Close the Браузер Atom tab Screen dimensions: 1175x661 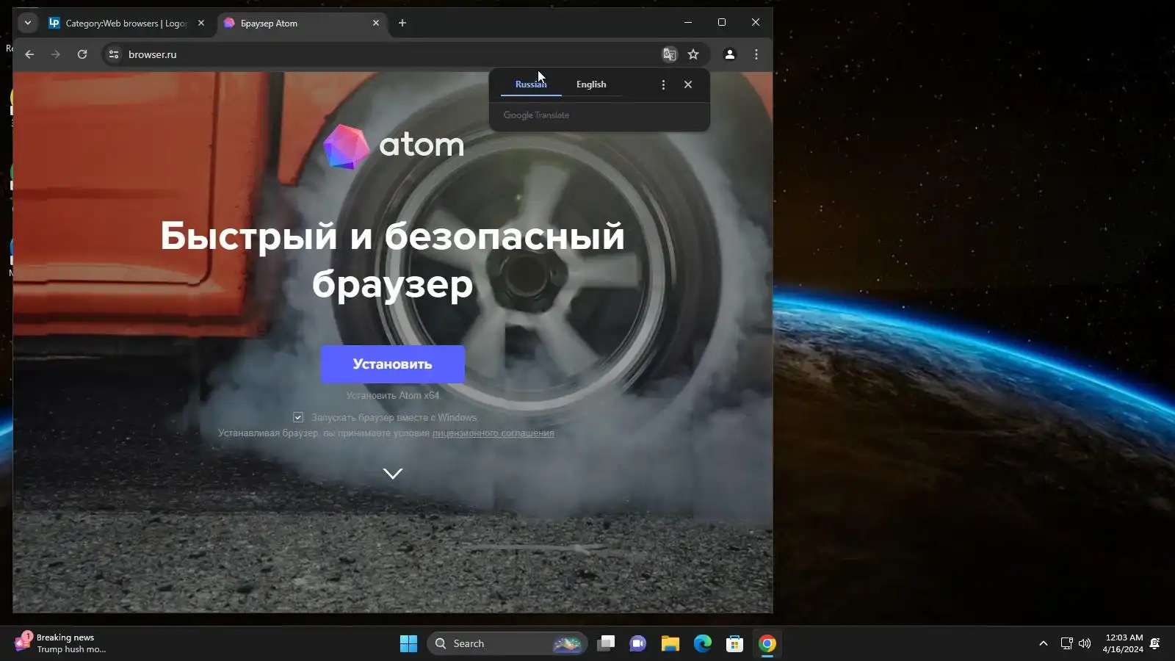(376, 23)
